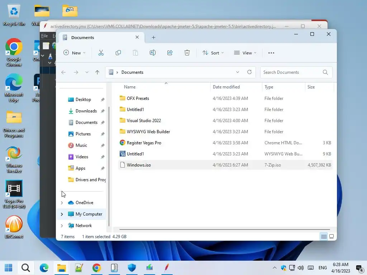The width and height of the screenshot is (367, 275).
Task: Select the Windows.iso file
Action: (225, 165)
